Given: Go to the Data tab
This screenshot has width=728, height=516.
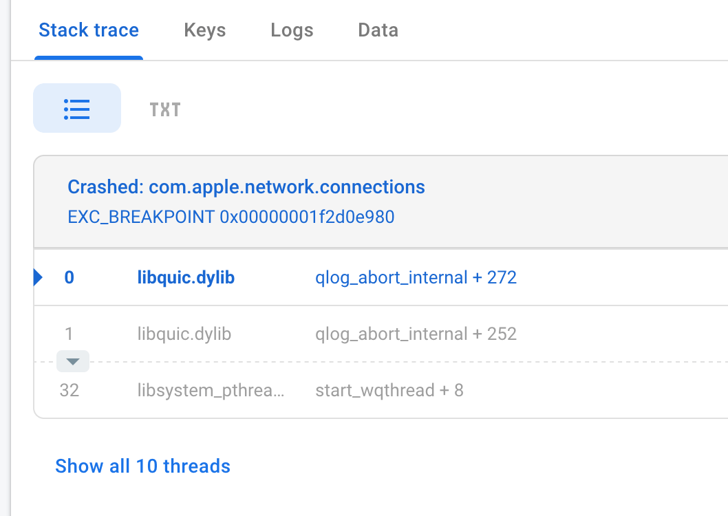Looking at the screenshot, I should tap(378, 30).
